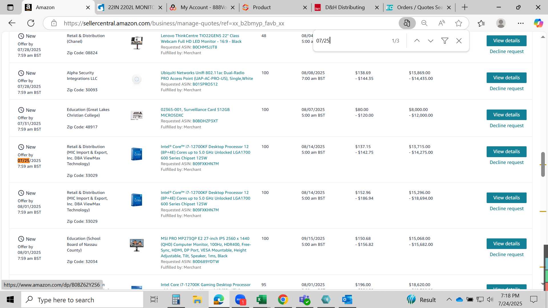
Task: Open ASIN B015PRO512 link
Action: (205, 84)
